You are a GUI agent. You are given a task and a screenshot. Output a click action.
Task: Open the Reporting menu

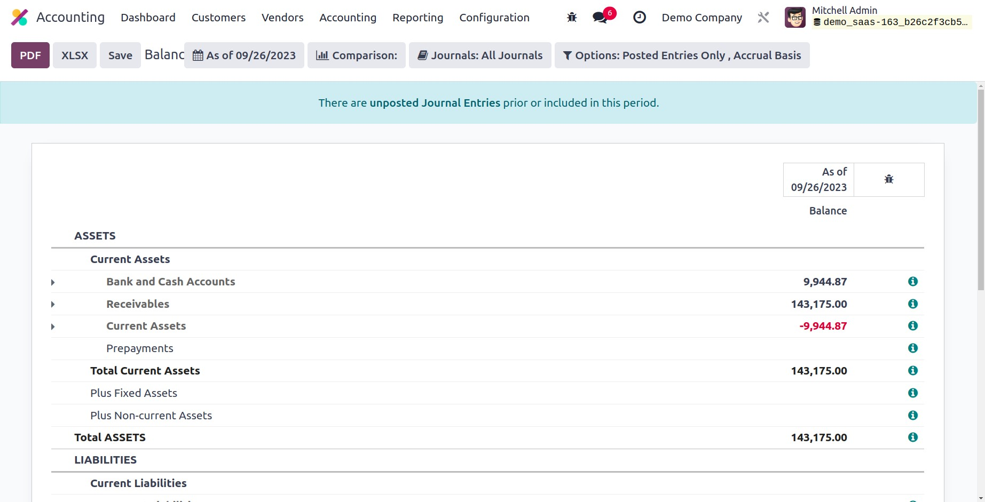(x=417, y=18)
